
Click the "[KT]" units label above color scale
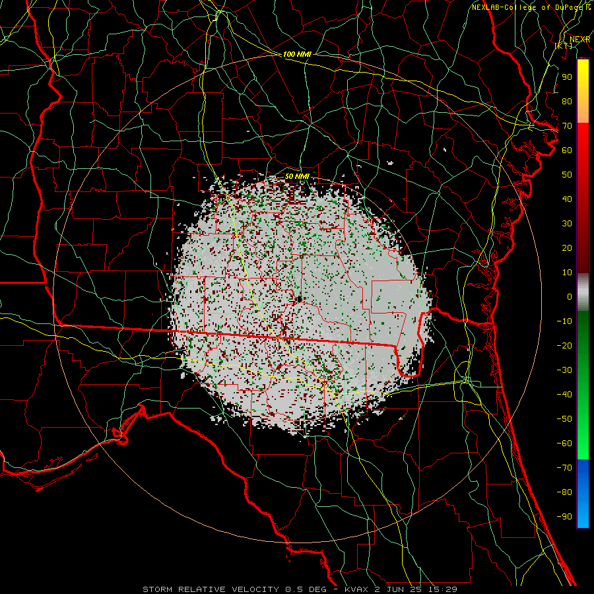[563, 46]
